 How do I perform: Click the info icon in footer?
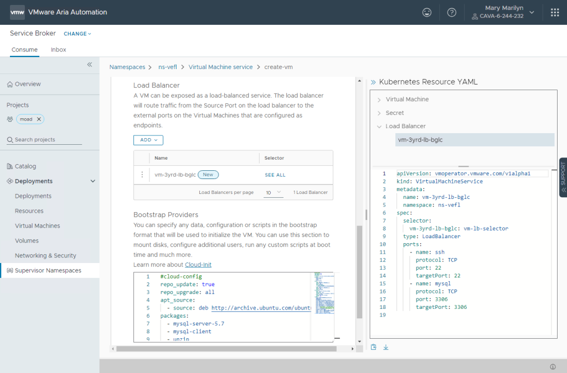click(x=553, y=366)
